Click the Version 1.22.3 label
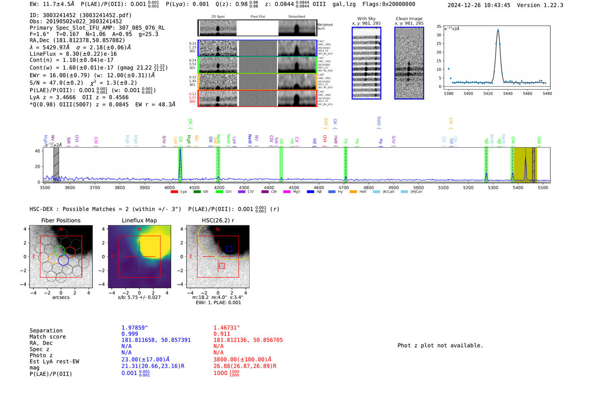This screenshot has width=593, height=403. tap(540, 5)
